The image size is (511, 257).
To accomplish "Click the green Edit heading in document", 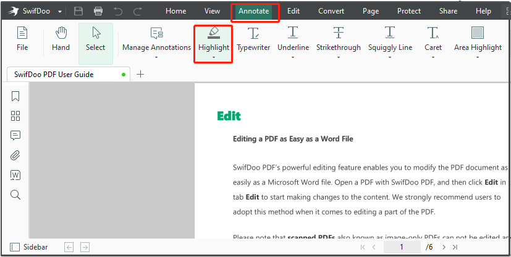I will pos(229,116).
